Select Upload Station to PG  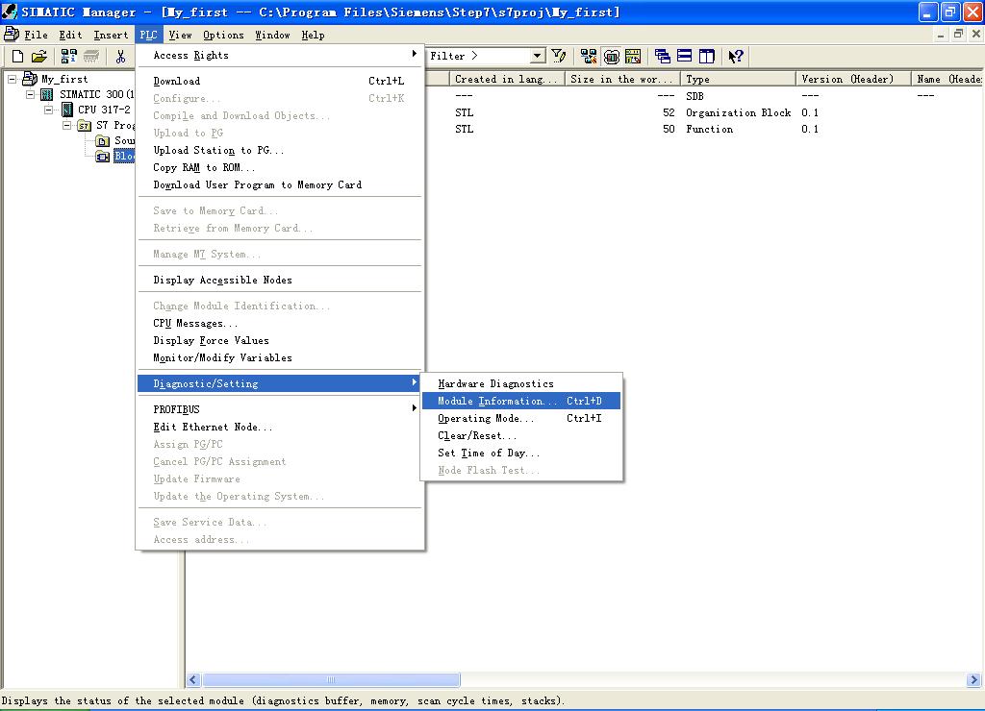click(x=280, y=151)
